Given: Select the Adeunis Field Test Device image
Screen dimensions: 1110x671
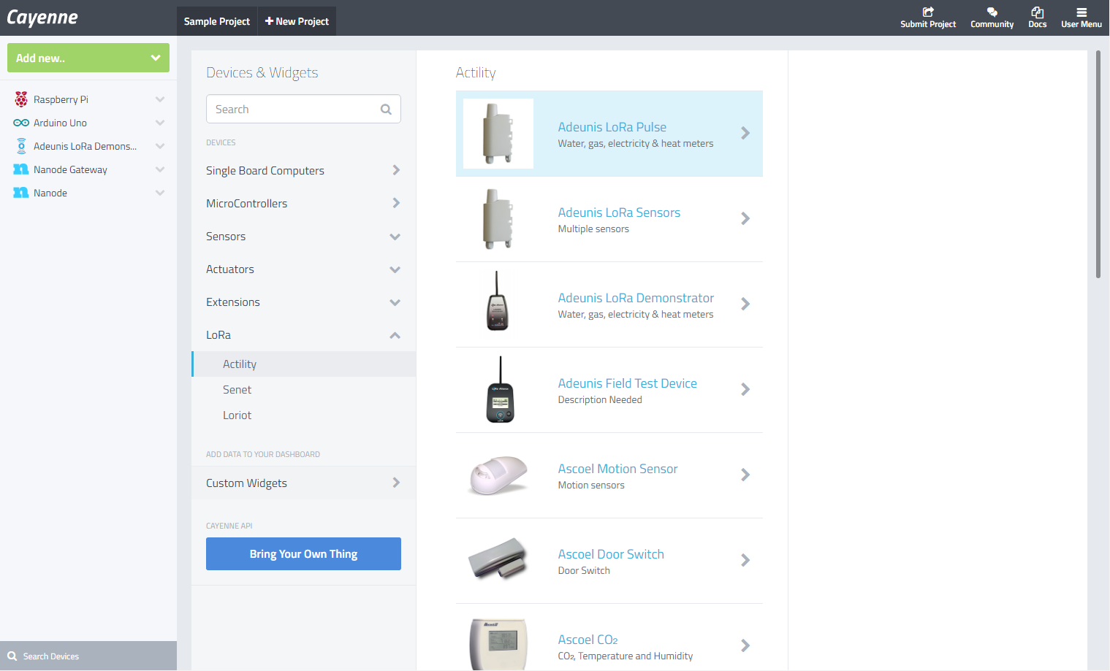Looking at the screenshot, I should coord(498,390).
